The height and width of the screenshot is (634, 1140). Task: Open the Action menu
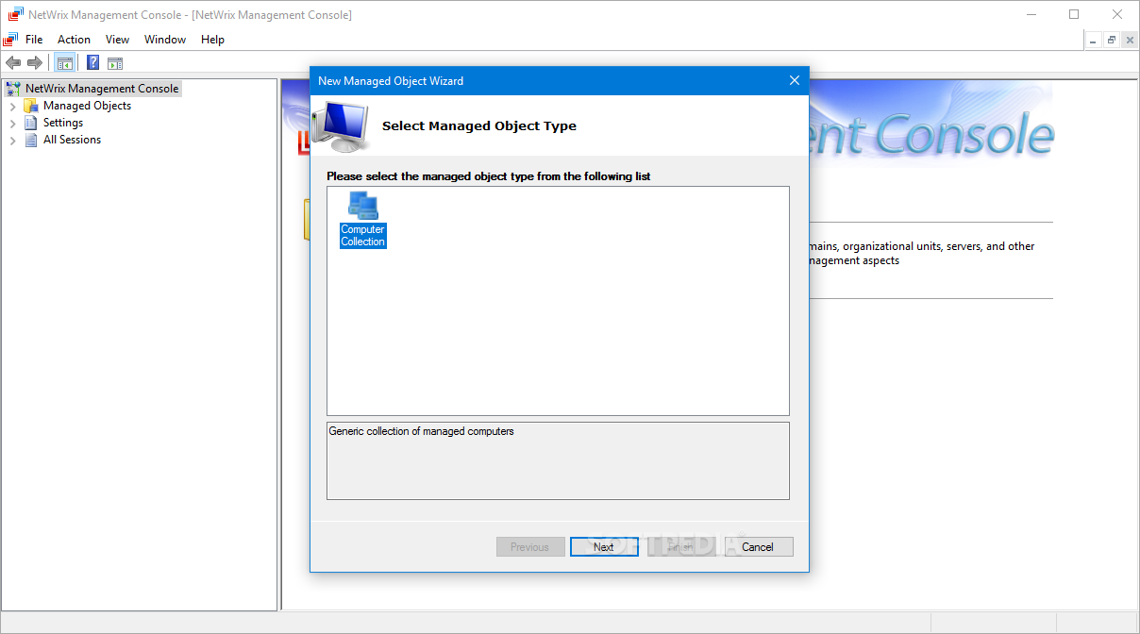74,40
